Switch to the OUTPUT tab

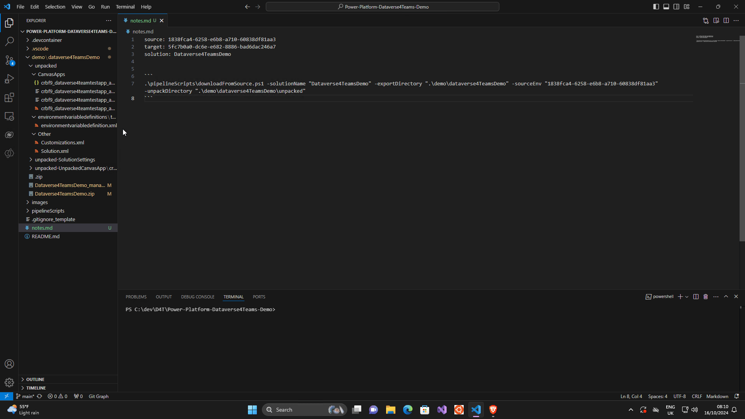coord(163,296)
